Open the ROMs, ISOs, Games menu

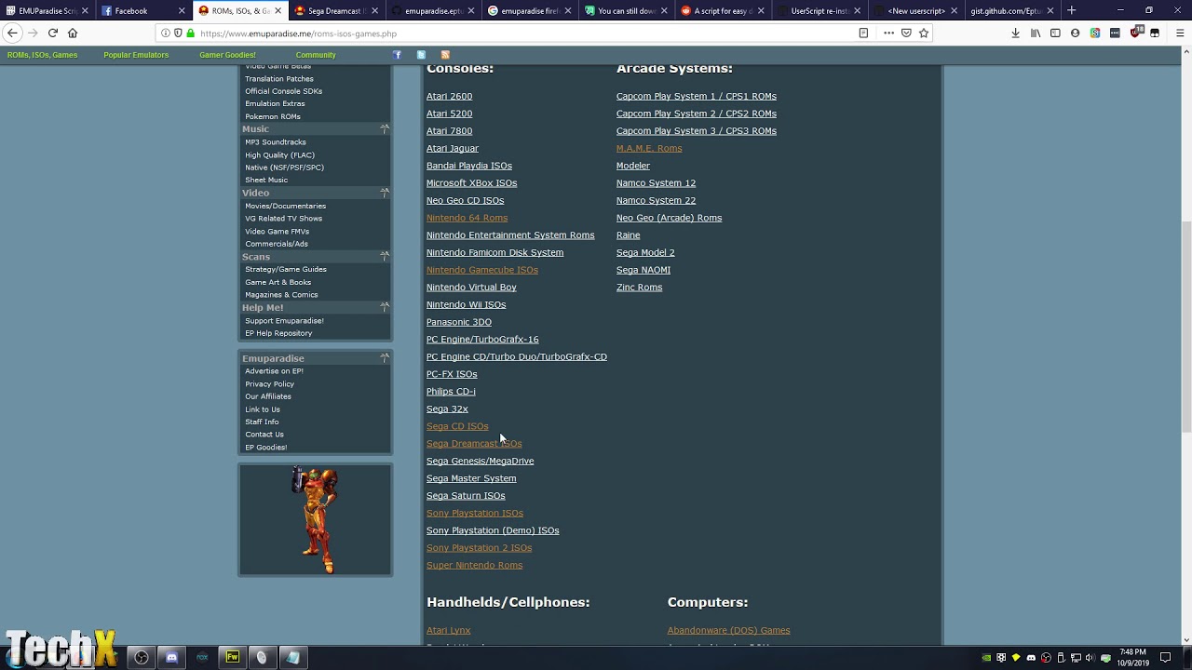pyautogui.click(x=43, y=55)
